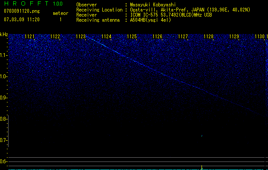
Task: Click the date stamp 07.03.09 11:20
Action: click(22, 20)
